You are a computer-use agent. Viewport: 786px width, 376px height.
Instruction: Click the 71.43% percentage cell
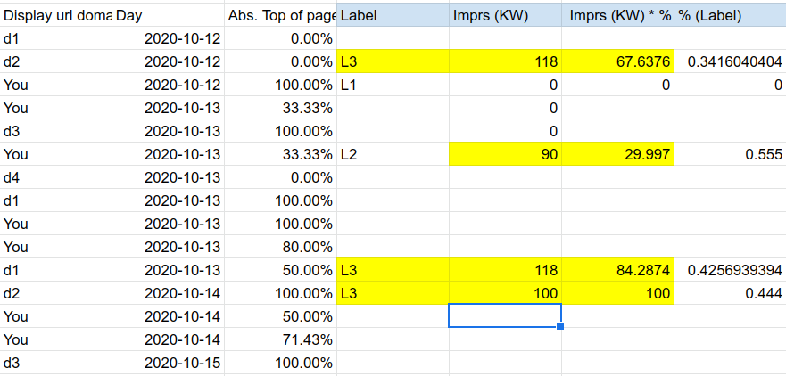(x=281, y=339)
